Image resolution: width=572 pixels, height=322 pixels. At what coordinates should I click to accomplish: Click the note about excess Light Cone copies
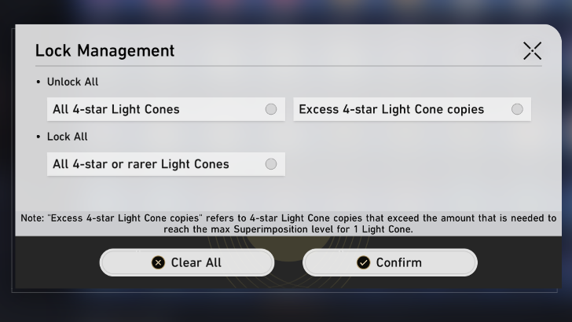point(286,223)
